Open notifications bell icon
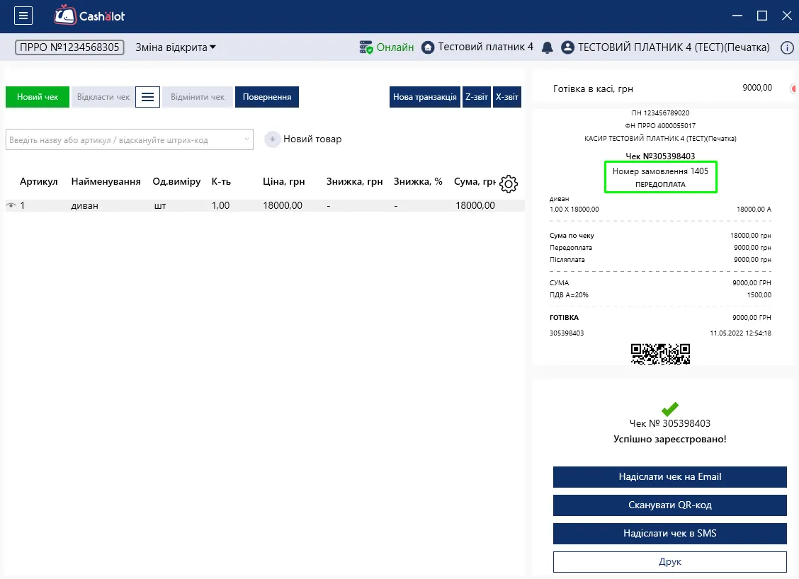Image resolution: width=799 pixels, height=579 pixels. (547, 47)
